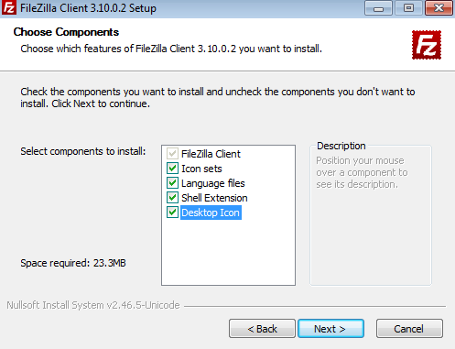Minimize the FileZilla Setup window
This screenshot has width=455, height=349.
pos(378,8)
